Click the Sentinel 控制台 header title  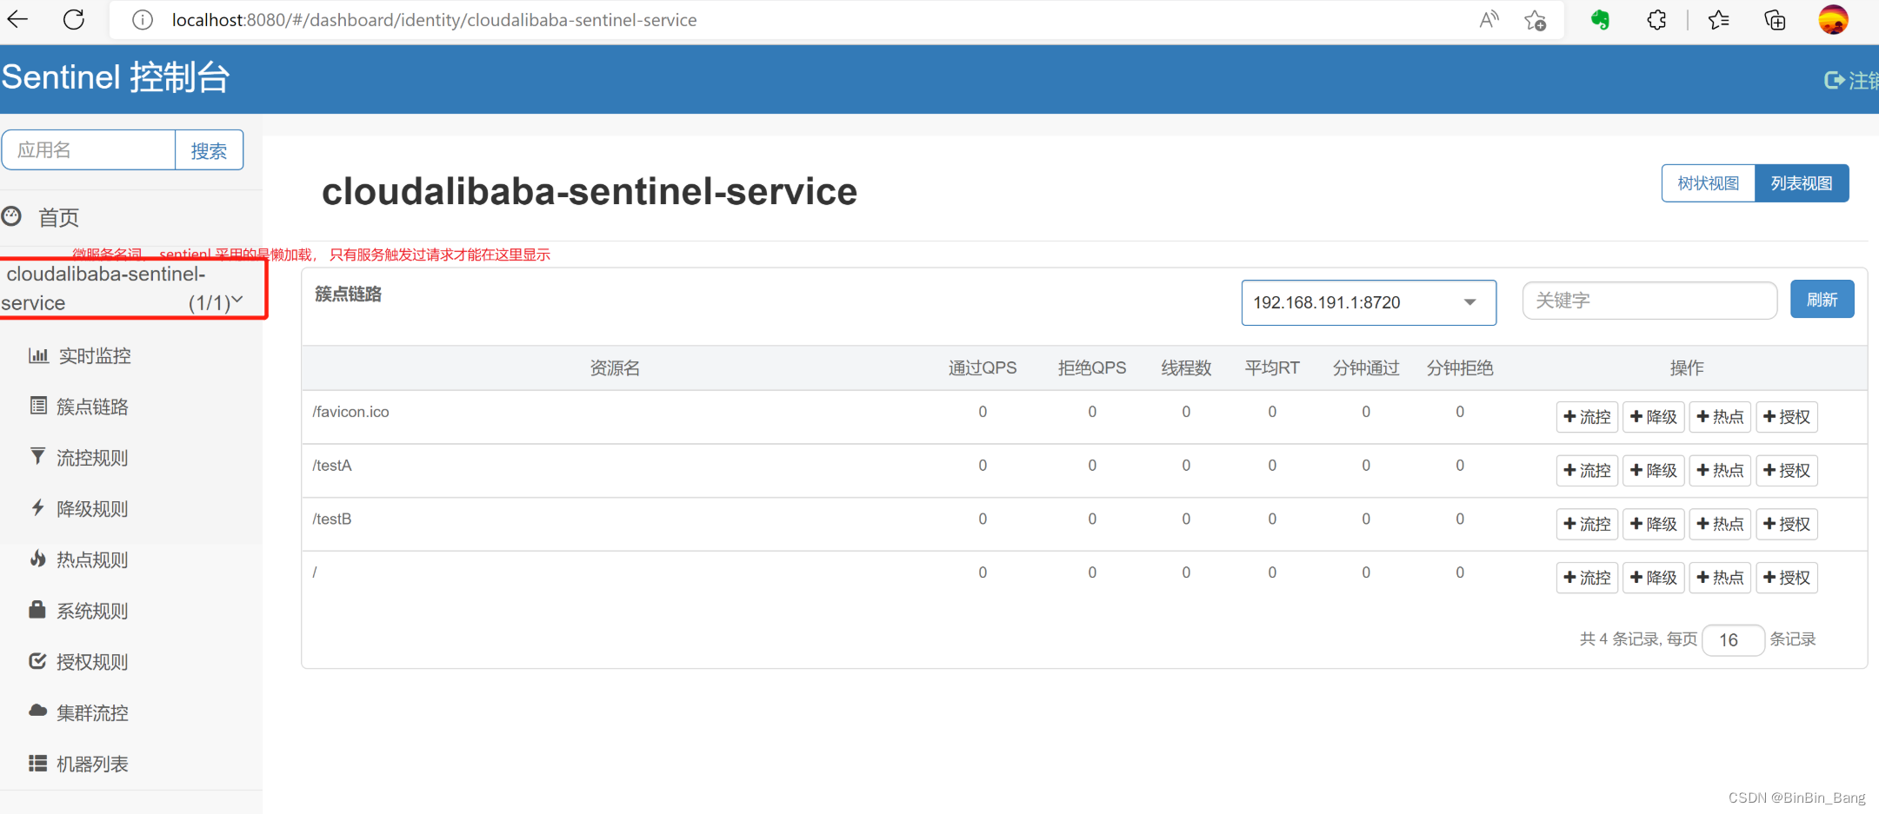coord(116,77)
